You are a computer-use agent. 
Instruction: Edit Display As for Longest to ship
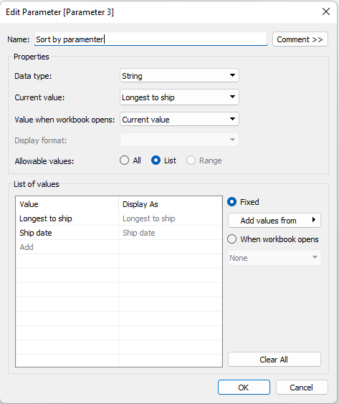click(x=170, y=218)
